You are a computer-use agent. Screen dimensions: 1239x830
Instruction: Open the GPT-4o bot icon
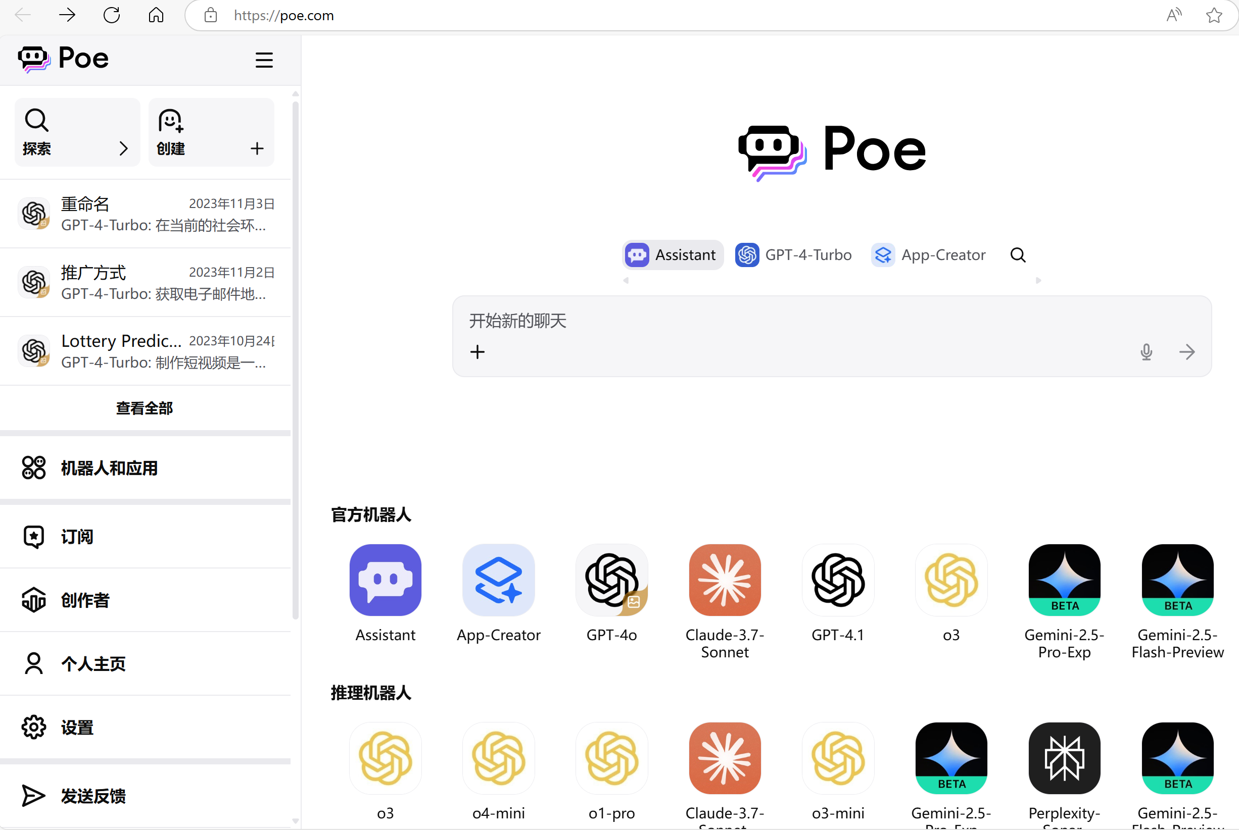point(611,580)
